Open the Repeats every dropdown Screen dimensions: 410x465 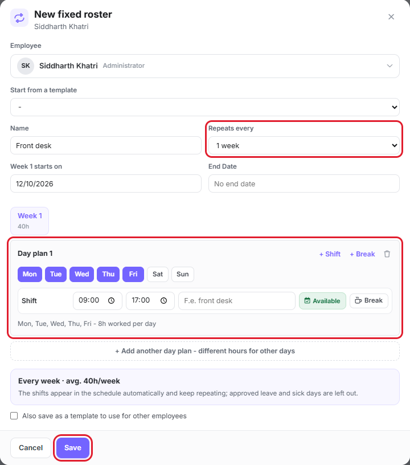click(x=304, y=146)
